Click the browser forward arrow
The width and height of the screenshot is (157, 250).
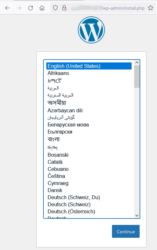pyautogui.click(x=19, y=8)
